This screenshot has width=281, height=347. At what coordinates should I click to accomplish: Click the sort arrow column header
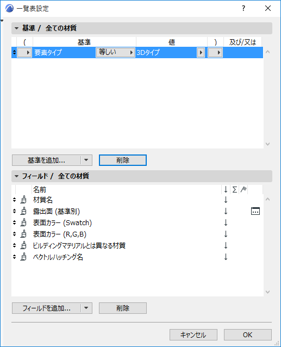226,189
